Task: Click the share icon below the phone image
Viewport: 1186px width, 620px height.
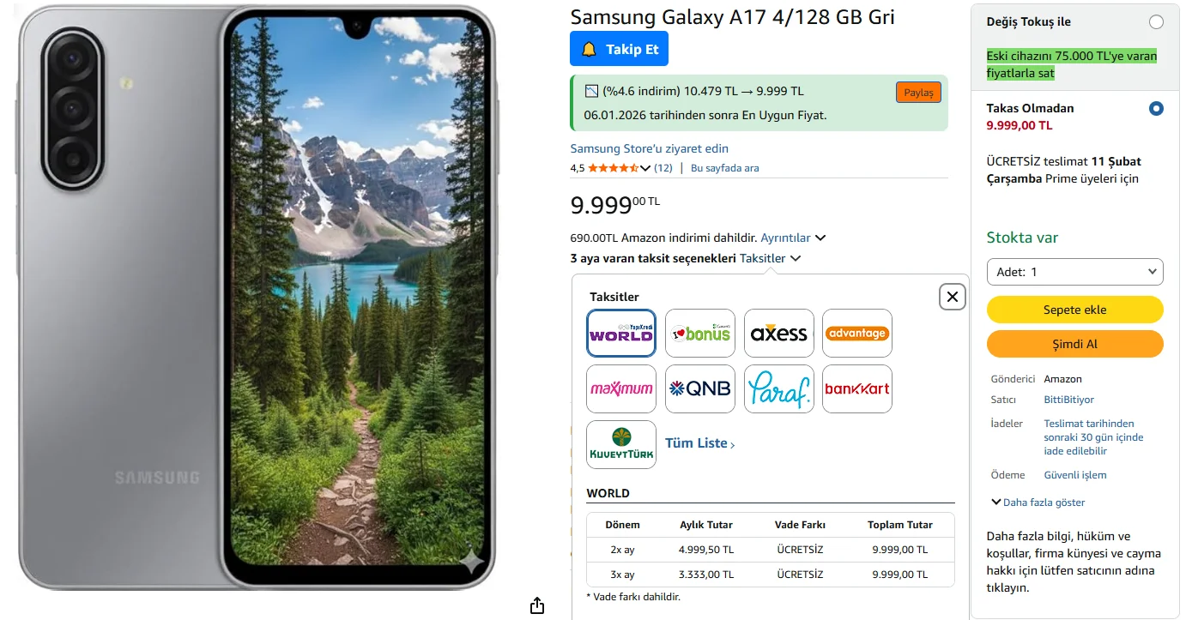Action: pos(537,605)
